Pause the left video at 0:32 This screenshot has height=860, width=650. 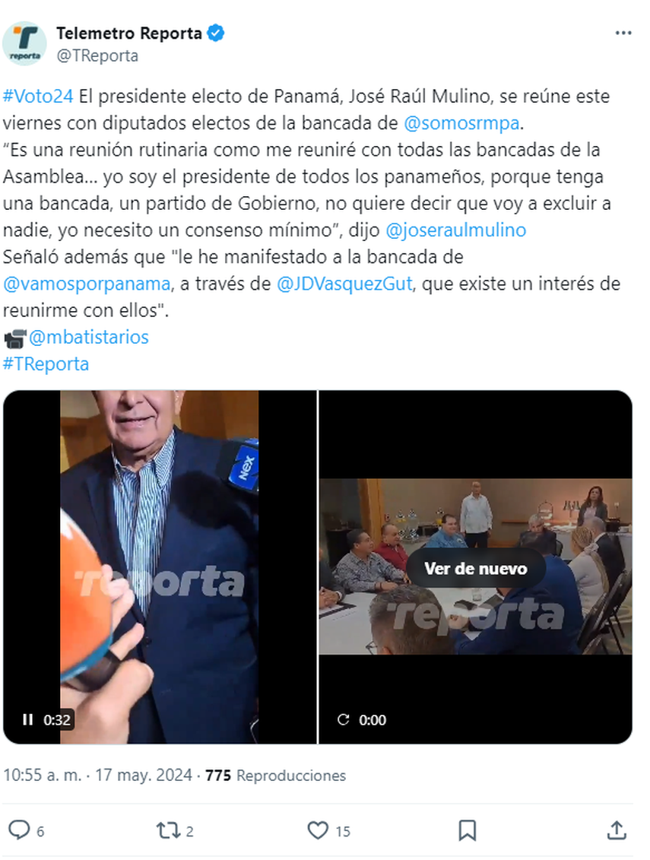[x=27, y=719]
